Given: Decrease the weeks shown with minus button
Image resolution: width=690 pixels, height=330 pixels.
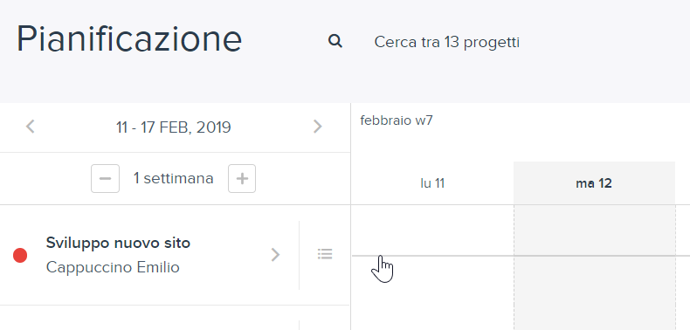Looking at the screenshot, I should pyautogui.click(x=105, y=179).
